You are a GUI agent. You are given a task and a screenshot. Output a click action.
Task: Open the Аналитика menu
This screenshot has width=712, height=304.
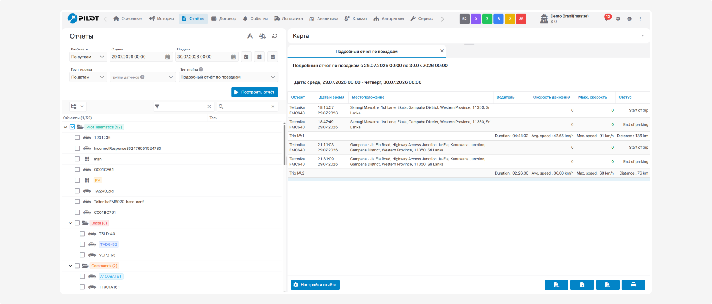[x=324, y=18]
